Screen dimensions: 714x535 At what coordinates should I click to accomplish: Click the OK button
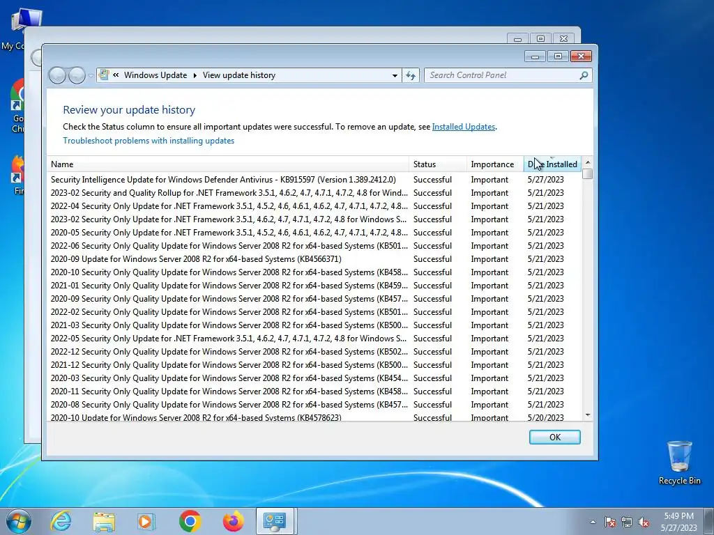[x=554, y=437]
